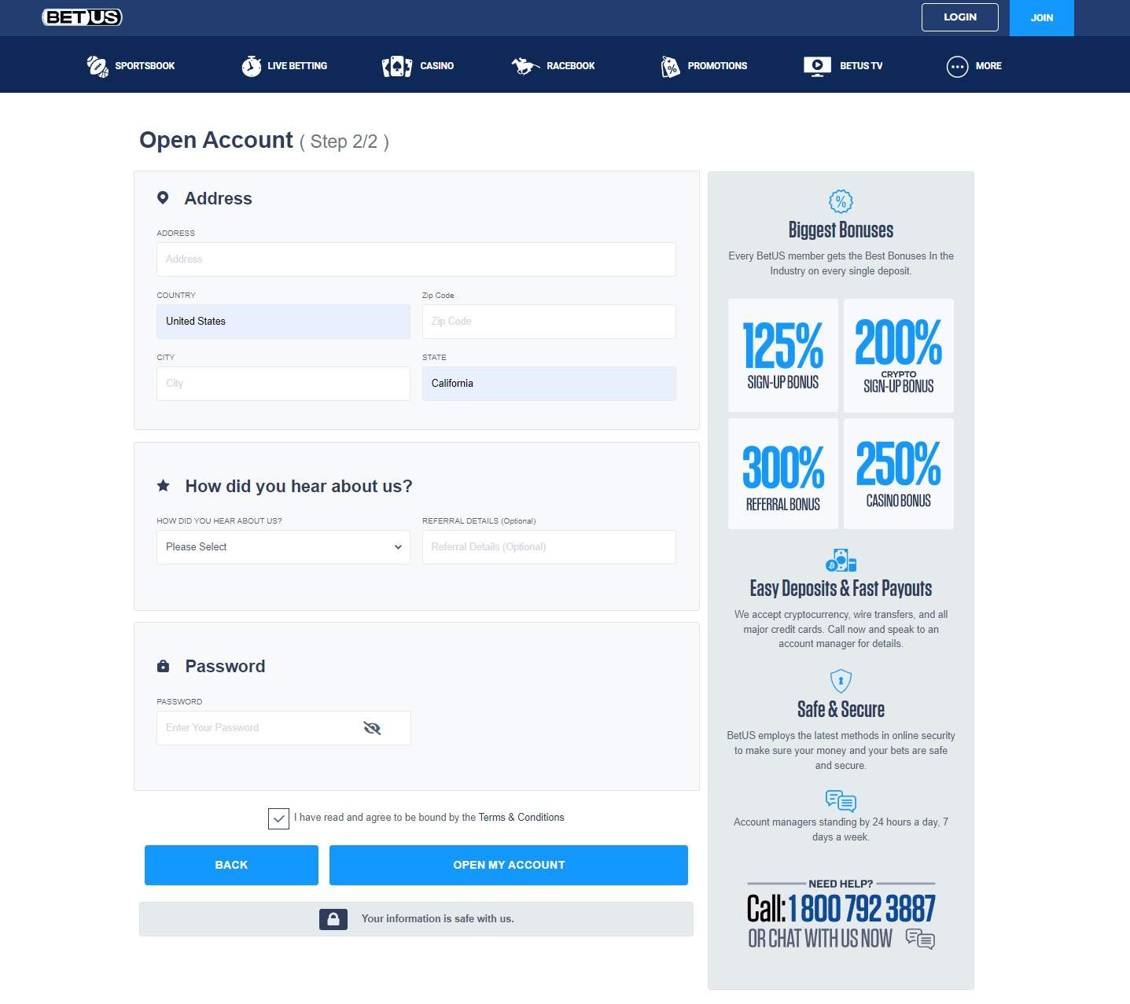Viewport: 1130px width, 1004px height.
Task: Open the Terms & Conditions link
Action: pyautogui.click(x=521, y=818)
